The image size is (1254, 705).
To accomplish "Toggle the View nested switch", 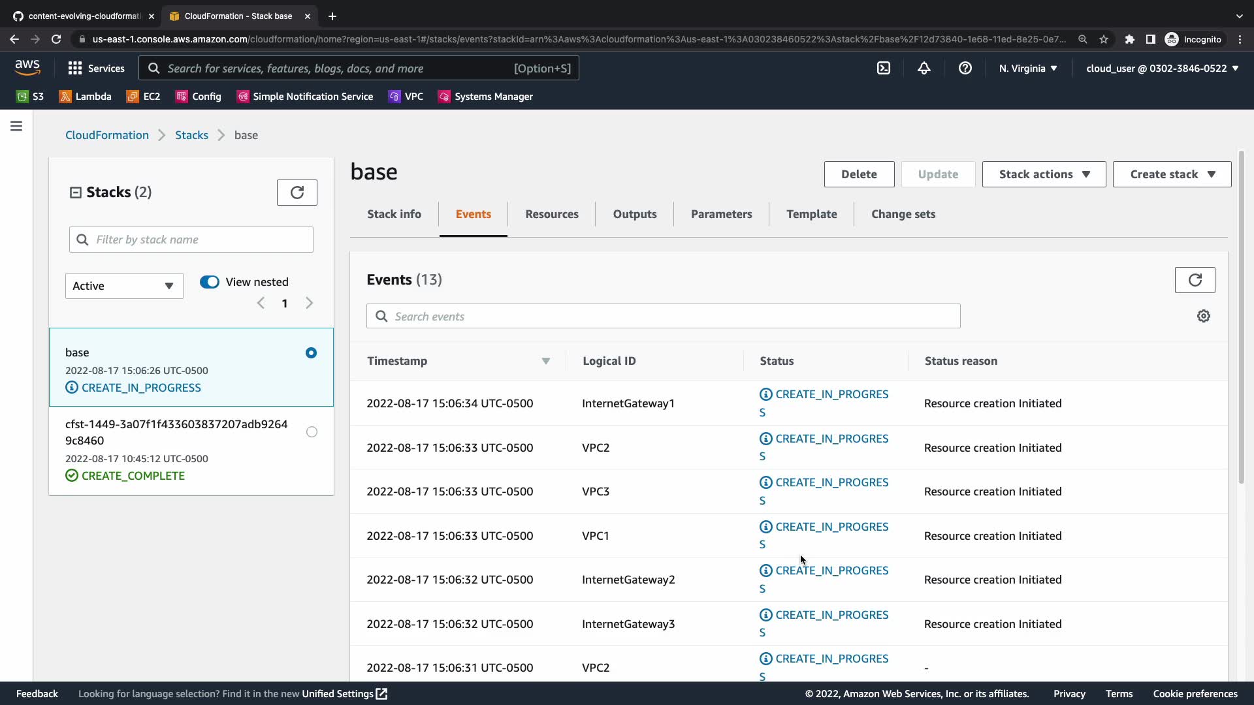I will click(x=210, y=282).
